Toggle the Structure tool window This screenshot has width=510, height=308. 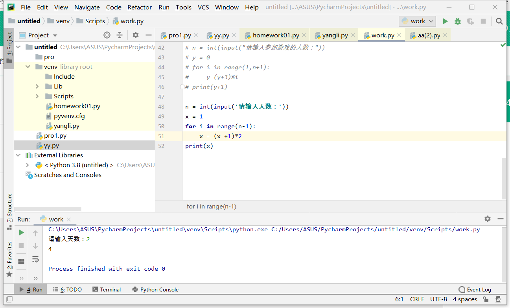pos(9,208)
